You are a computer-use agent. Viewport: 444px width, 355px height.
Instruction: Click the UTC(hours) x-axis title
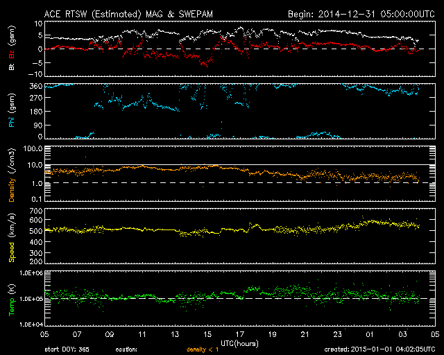pyautogui.click(x=239, y=343)
